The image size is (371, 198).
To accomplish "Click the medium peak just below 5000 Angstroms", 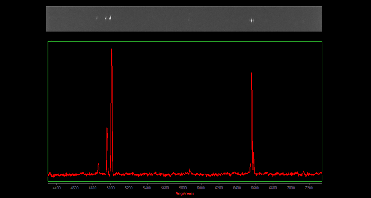I will (x=107, y=129).
